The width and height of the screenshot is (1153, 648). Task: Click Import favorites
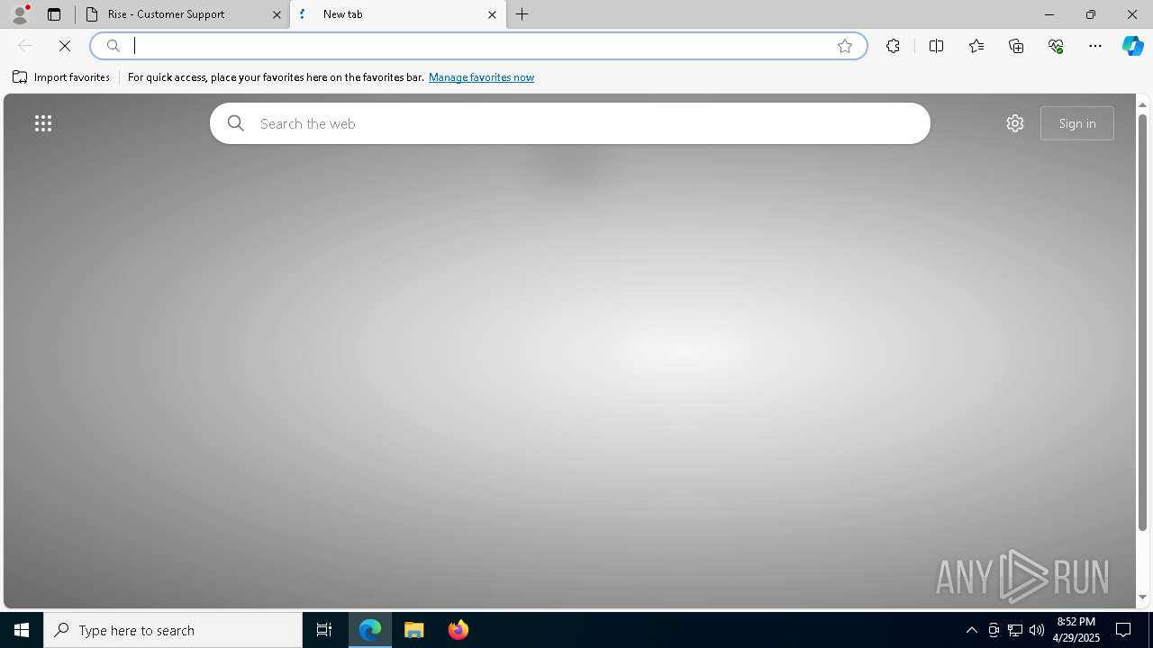(x=61, y=77)
